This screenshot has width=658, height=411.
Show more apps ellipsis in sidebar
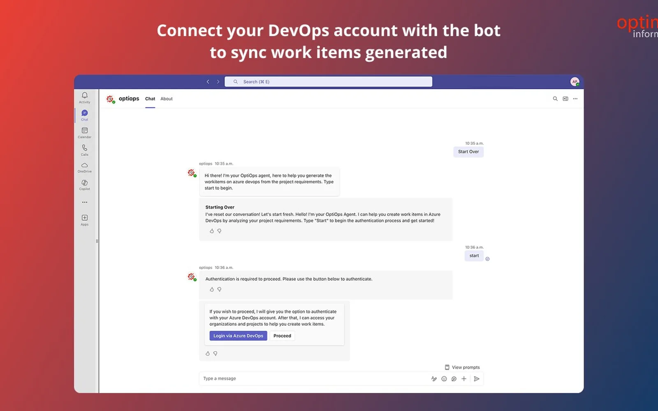point(85,202)
